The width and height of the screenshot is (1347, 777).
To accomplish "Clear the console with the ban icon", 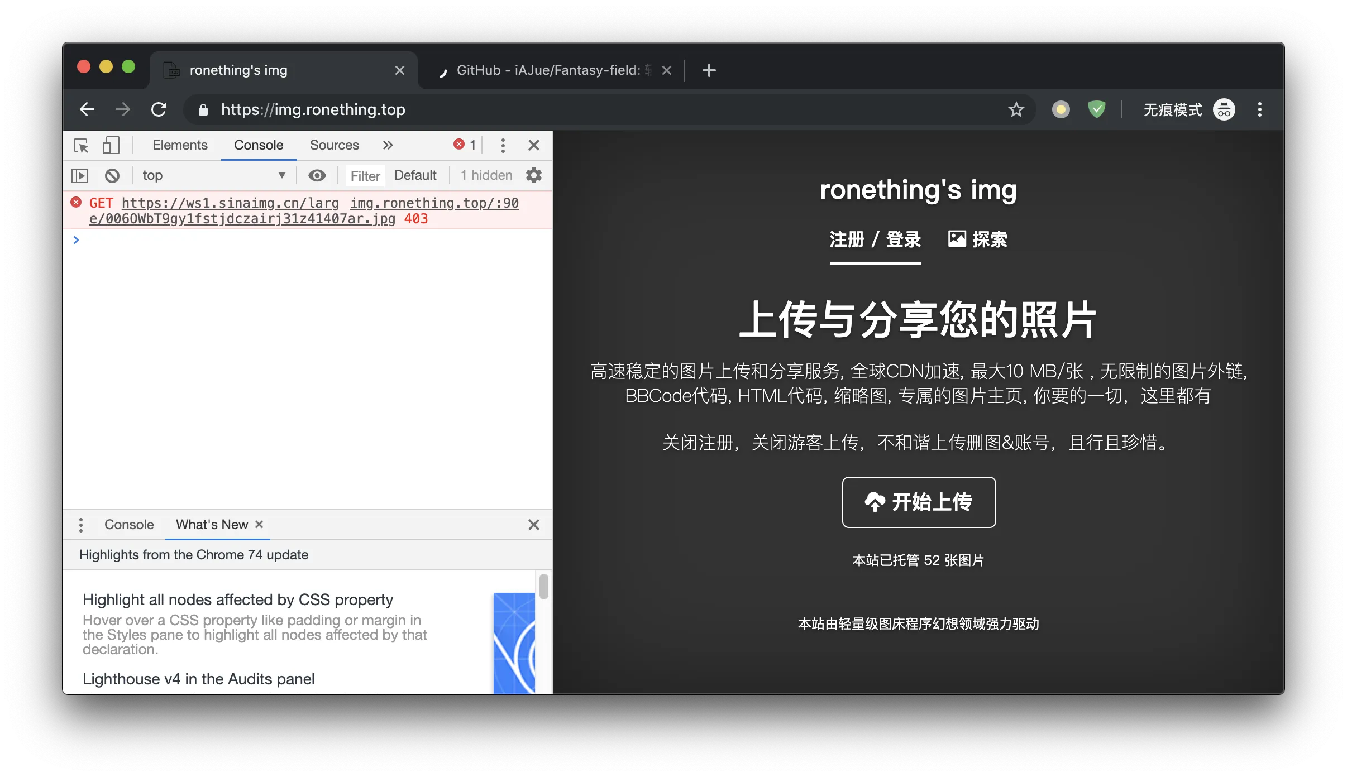I will [x=112, y=176].
